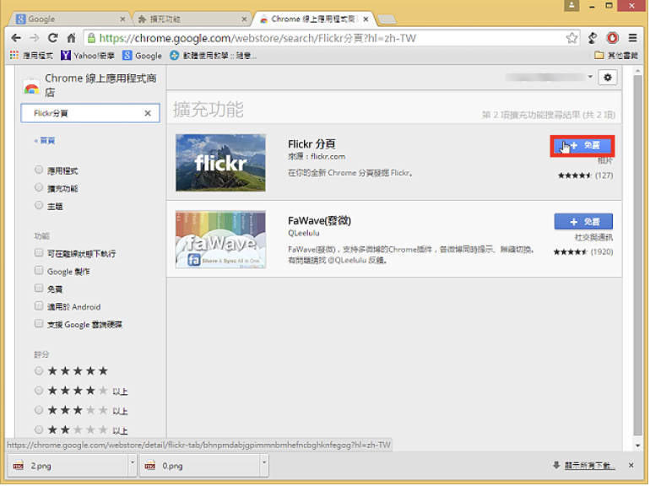Show all downloads link

coord(589,466)
